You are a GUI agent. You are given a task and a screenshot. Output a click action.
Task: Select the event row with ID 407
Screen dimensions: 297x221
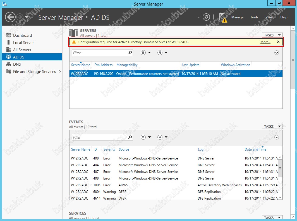pyautogui.click(x=174, y=172)
